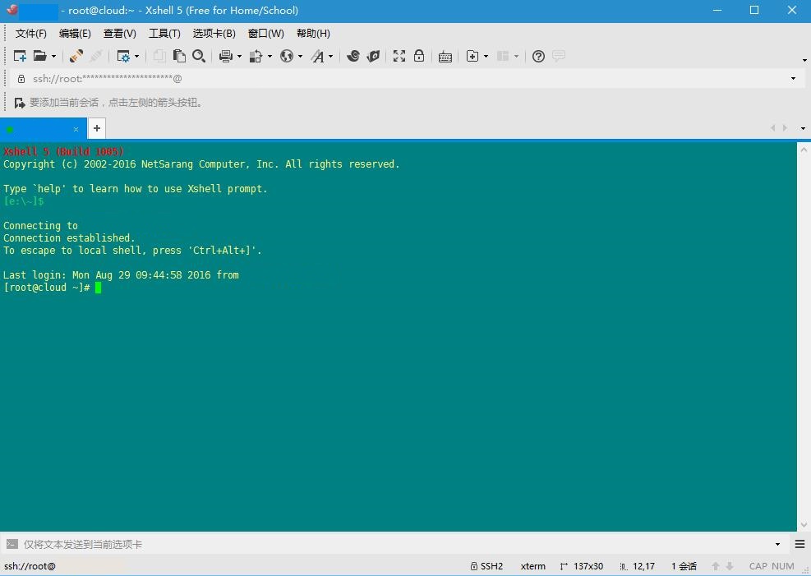Expand the Properties icon dropdown arrow

click(x=136, y=56)
